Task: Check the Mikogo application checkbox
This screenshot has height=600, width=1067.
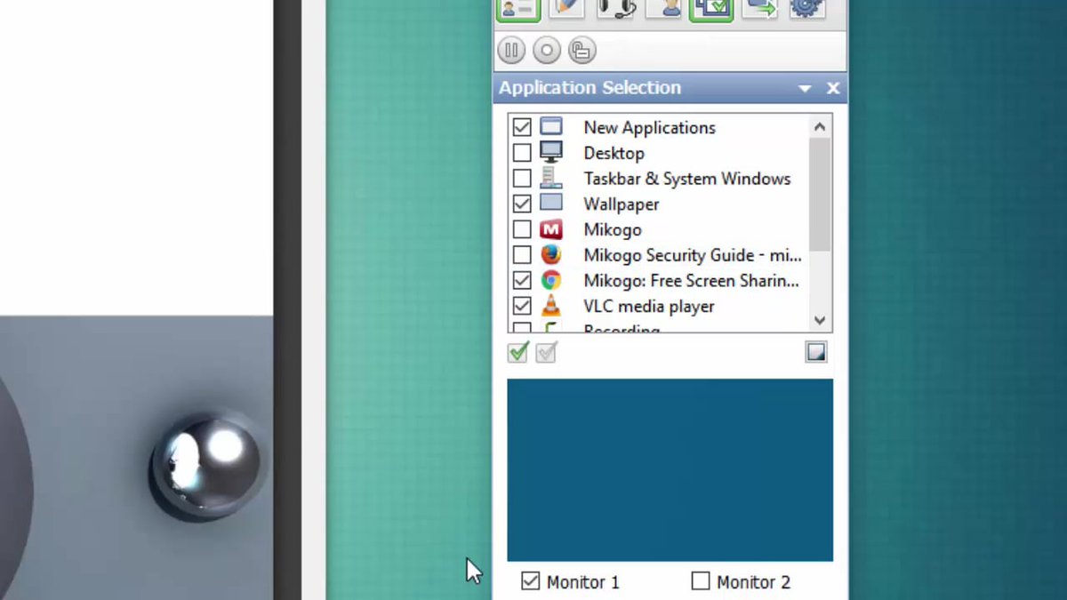Action: [x=522, y=229]
